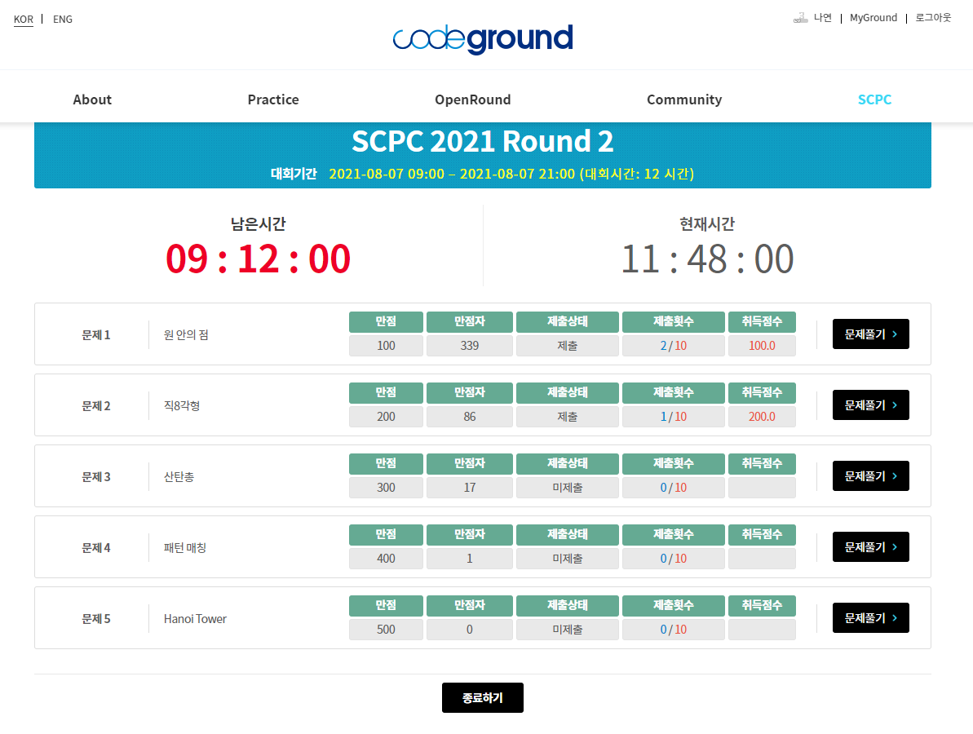The image size is (973, 734).
Task: Click the 86 perfect-scorers value
Action: click(470, 416)
